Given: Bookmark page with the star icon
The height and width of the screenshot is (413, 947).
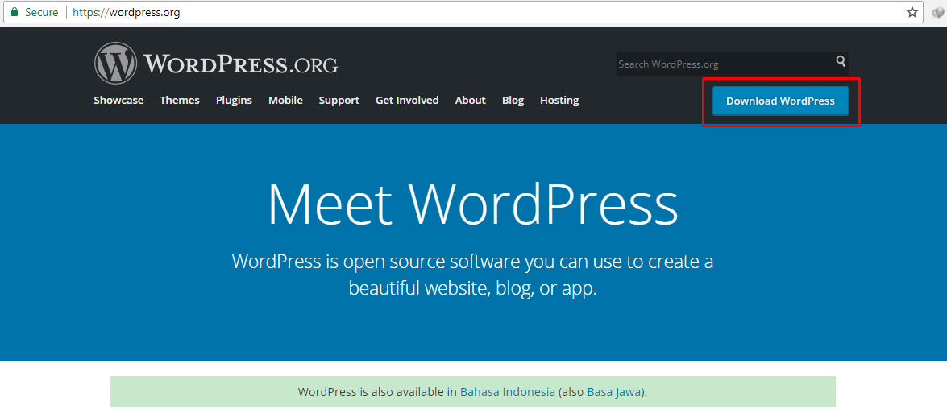Looking at the screenshot, I should point(912,13).
